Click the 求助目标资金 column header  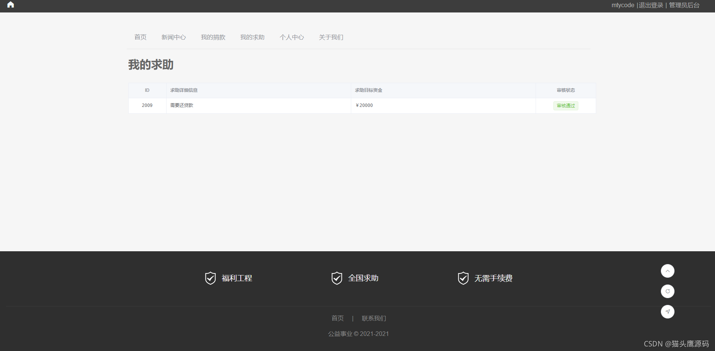pos(443,90)
